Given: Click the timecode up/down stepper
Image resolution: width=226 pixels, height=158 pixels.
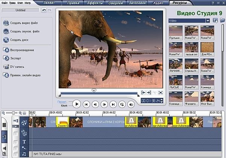Looking at the screenshot, I should (x=162, y=100).
